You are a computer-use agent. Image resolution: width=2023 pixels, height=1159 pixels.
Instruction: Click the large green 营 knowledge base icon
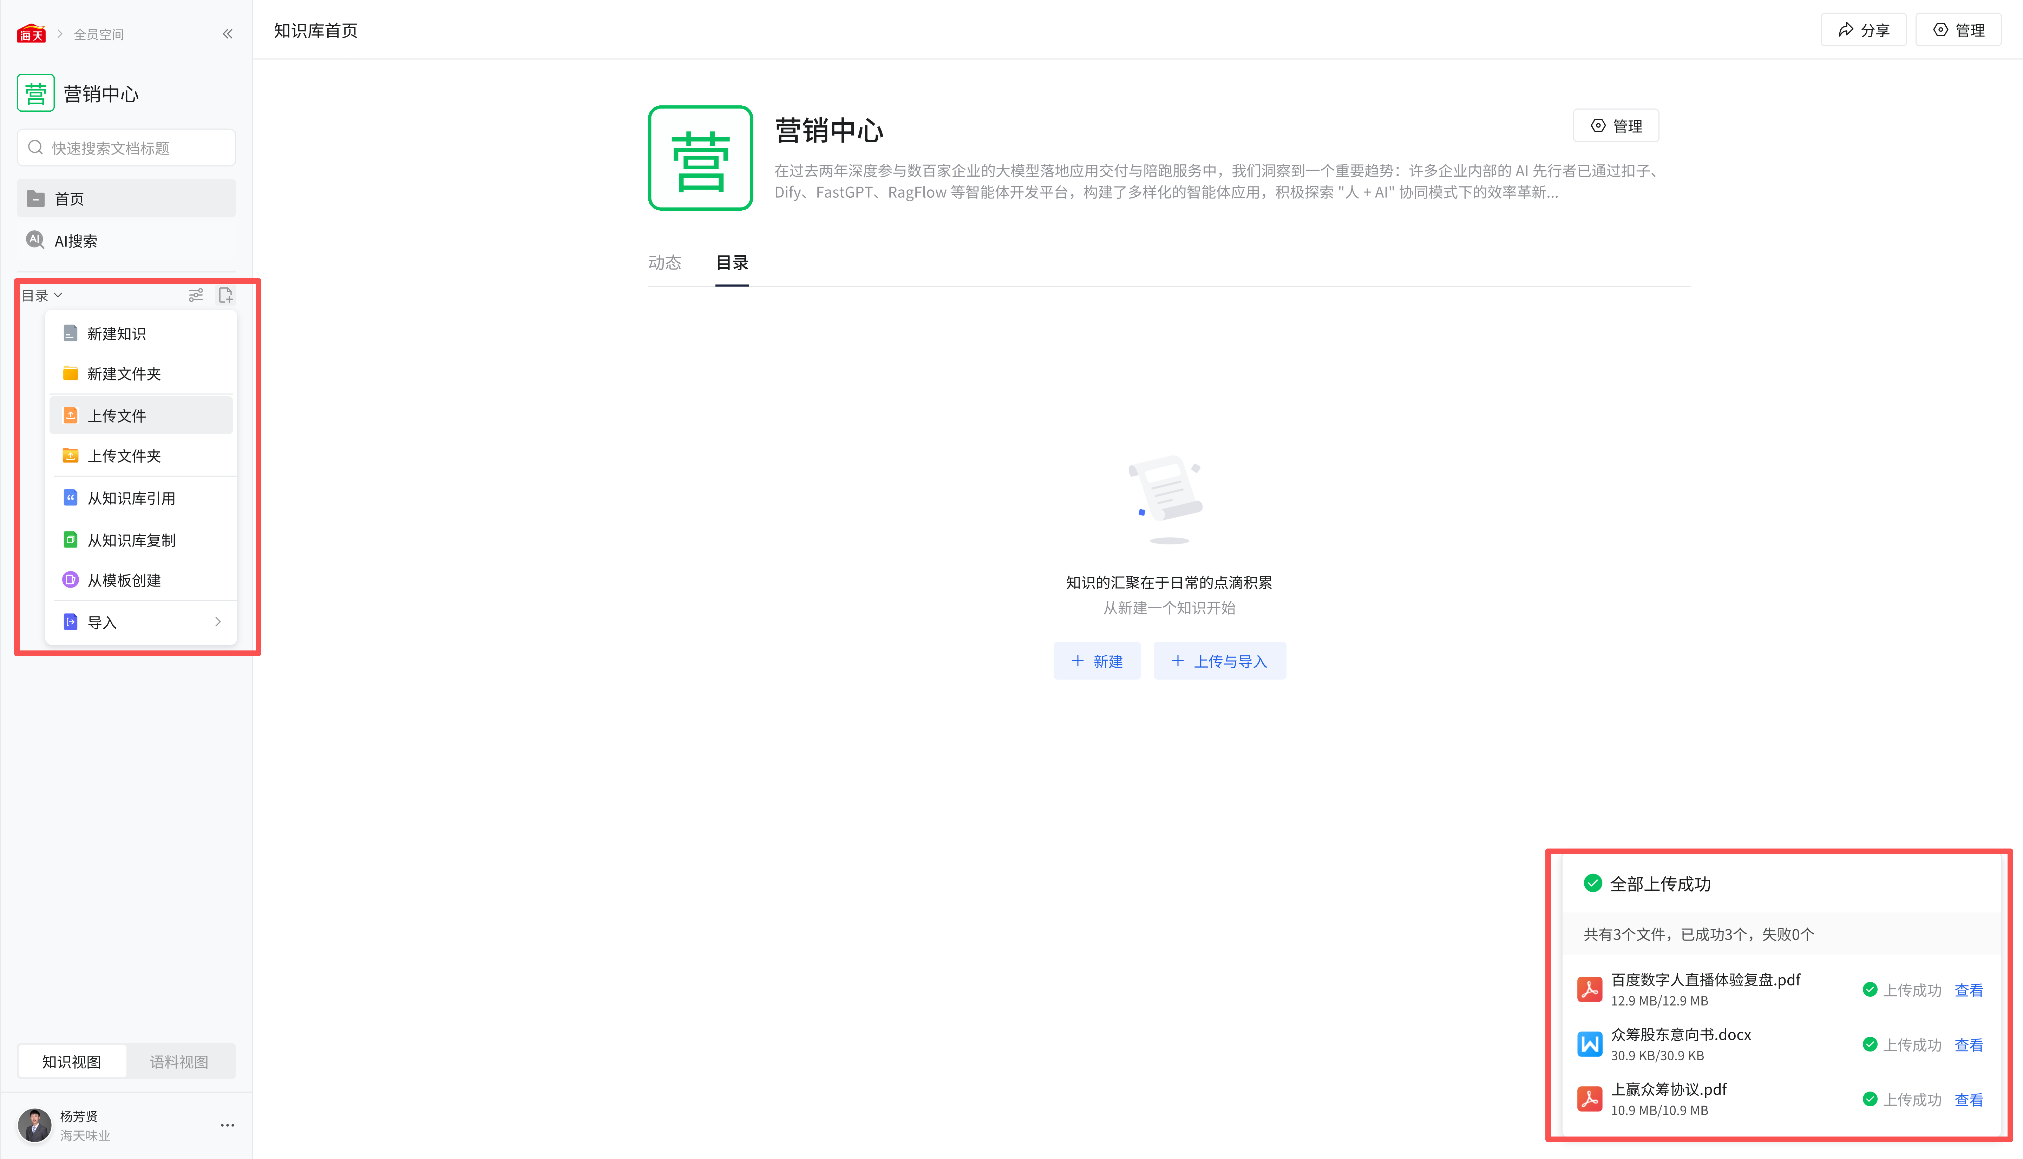click(x=700, y=158)
